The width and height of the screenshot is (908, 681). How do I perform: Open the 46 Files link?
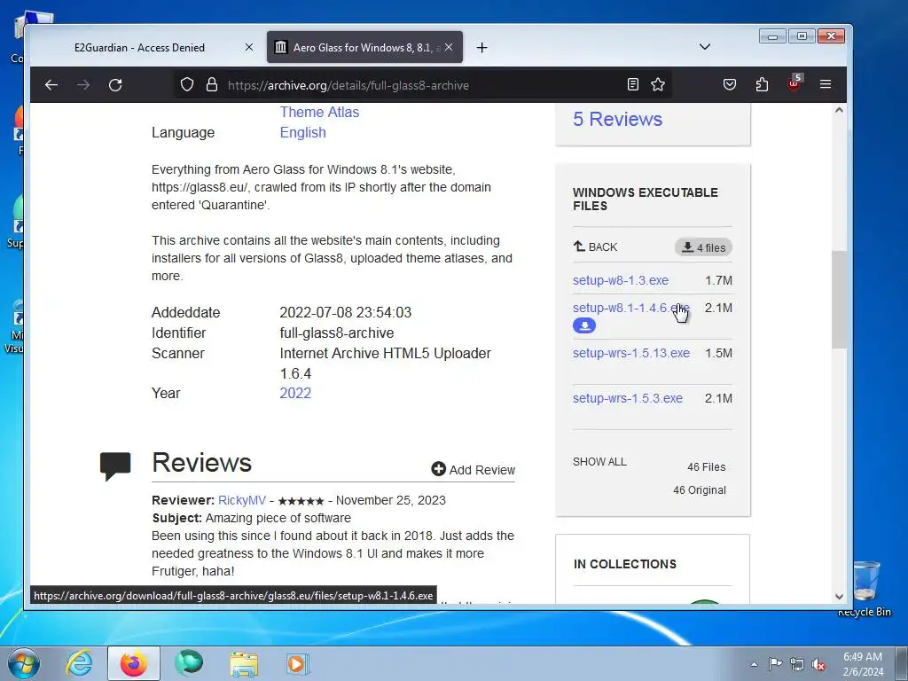pos(707,466)
